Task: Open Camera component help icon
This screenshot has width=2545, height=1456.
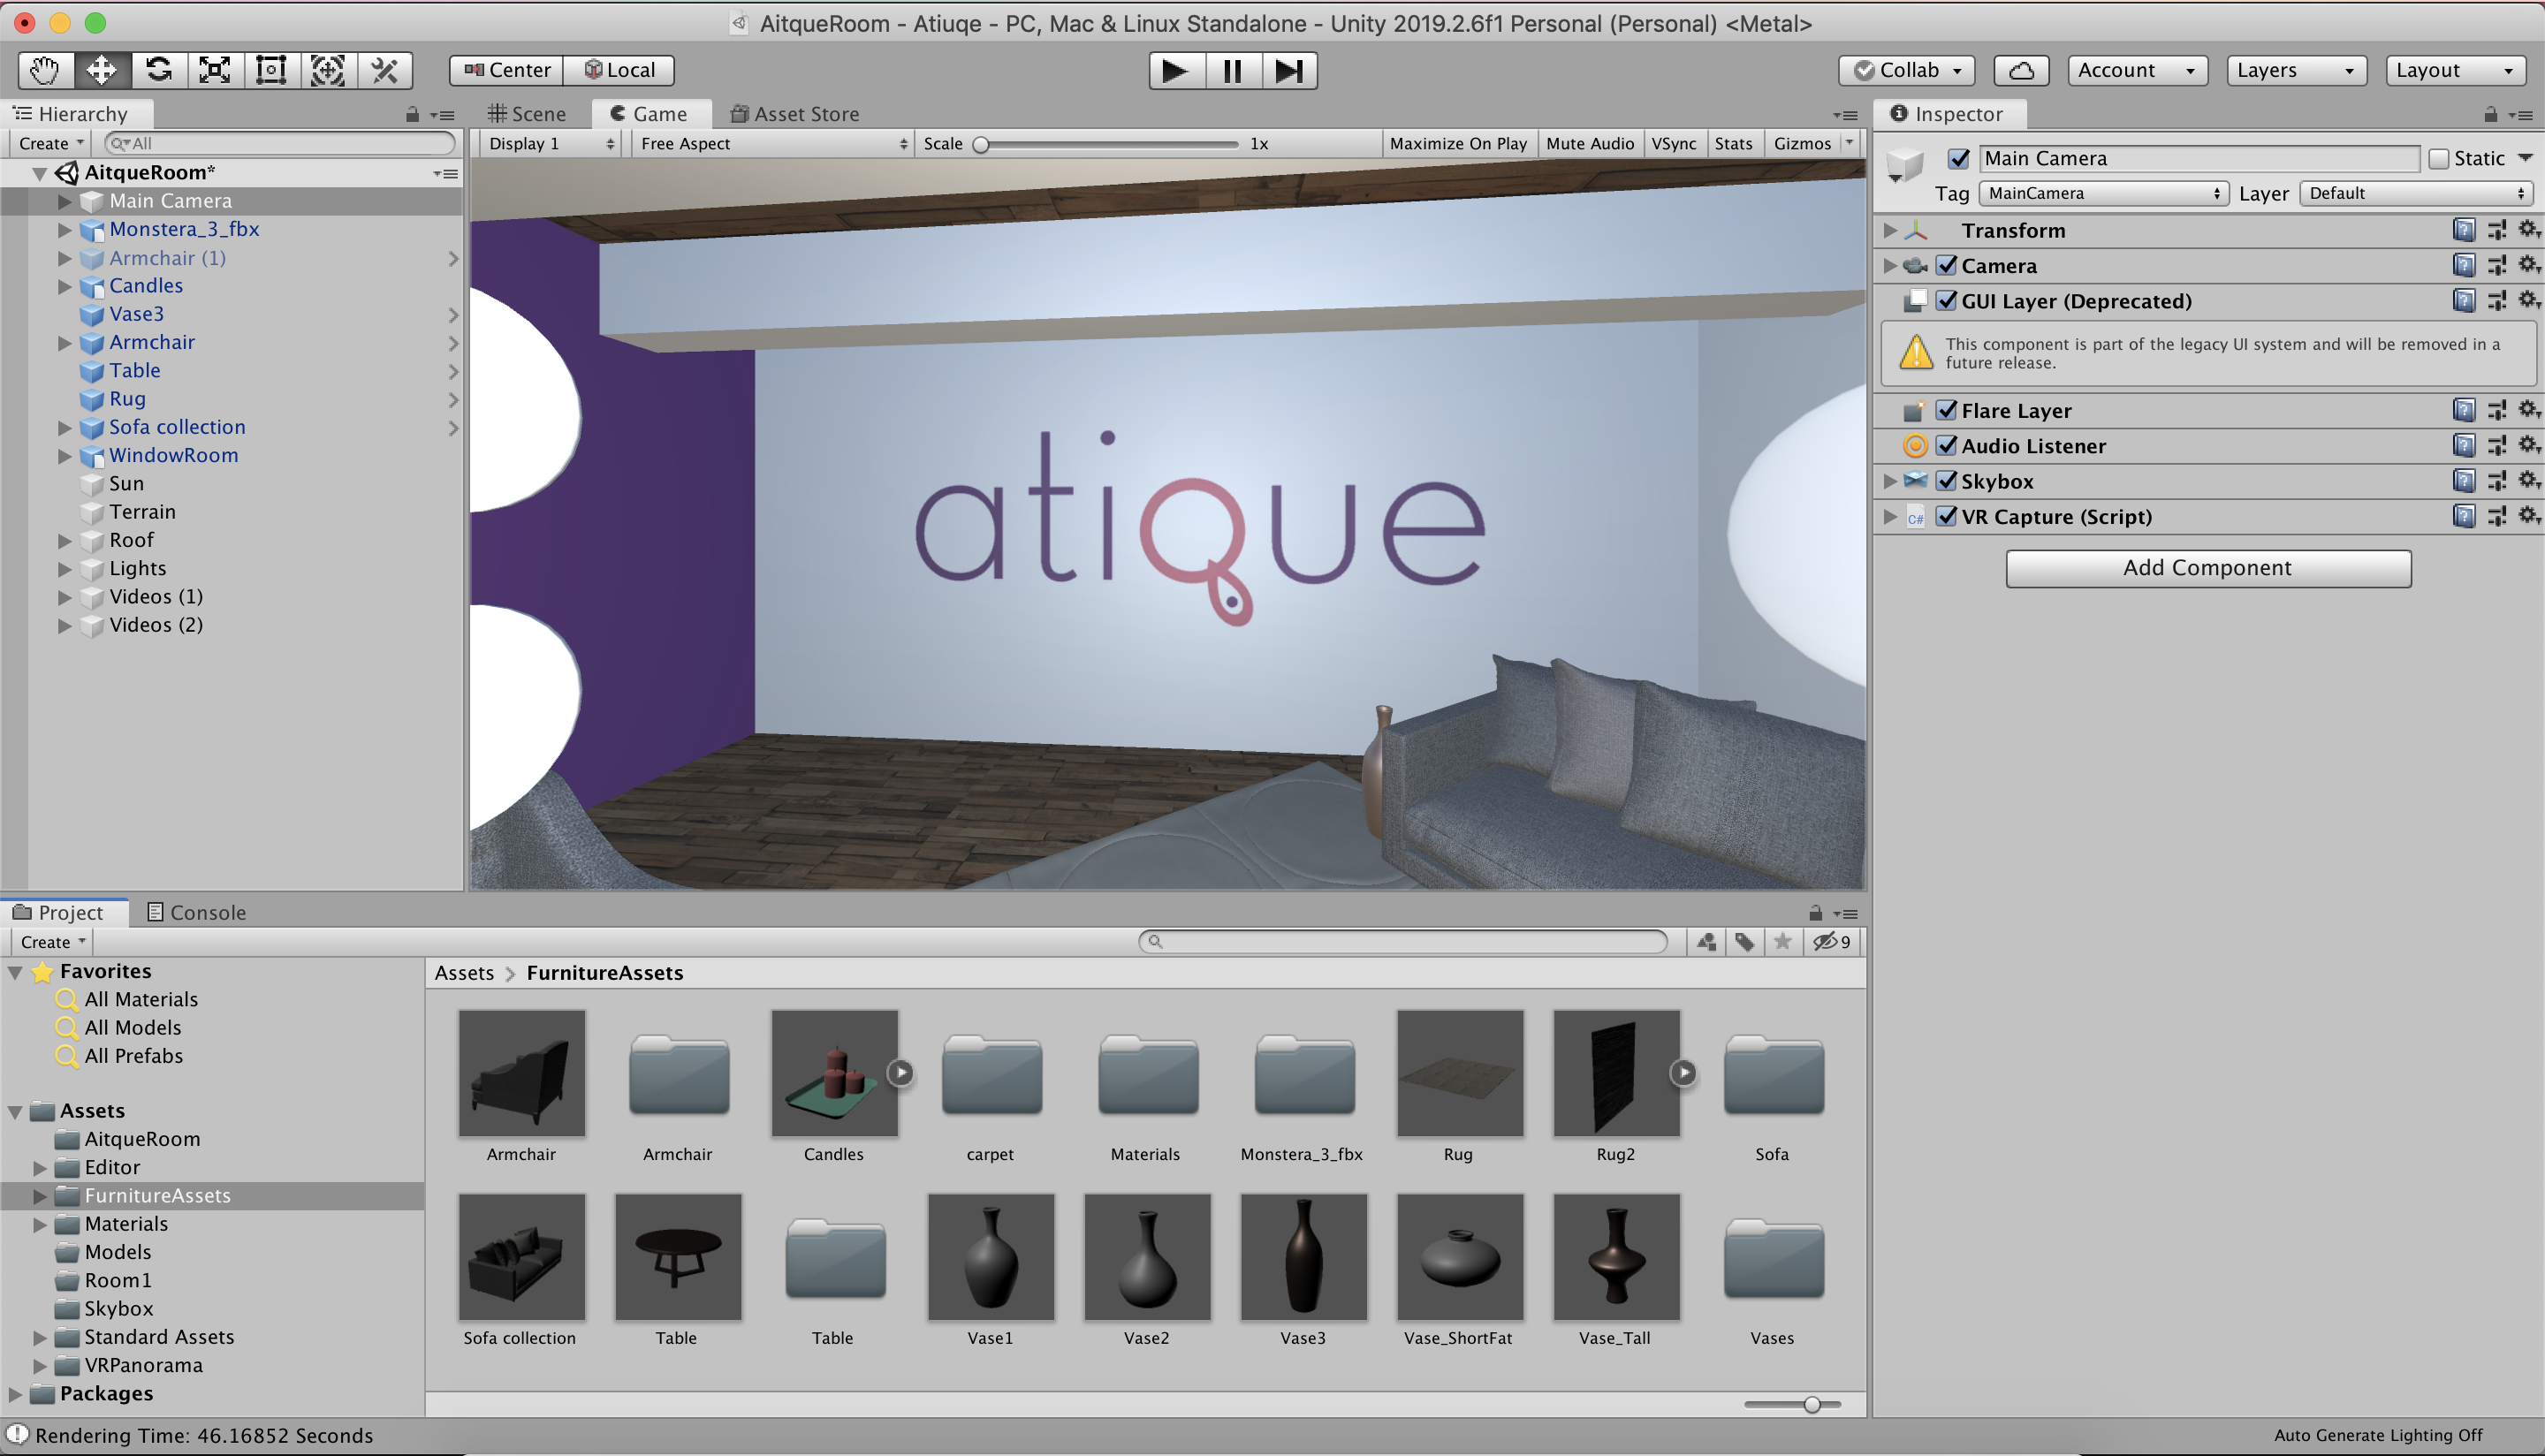Action: click(2464, 265)
